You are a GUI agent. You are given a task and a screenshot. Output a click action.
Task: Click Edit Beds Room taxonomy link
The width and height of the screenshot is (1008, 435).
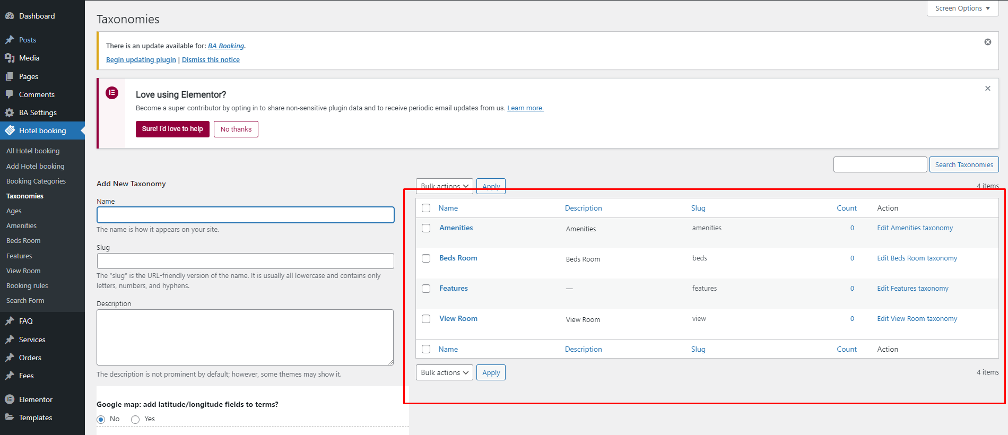pyautogui.click(x=917, y=258)
